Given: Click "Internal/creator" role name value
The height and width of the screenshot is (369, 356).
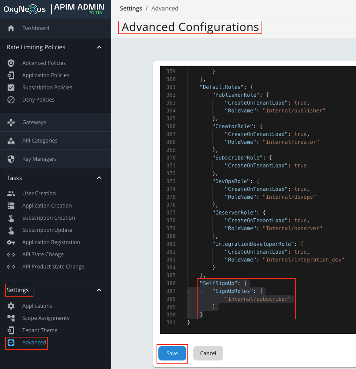Looking at the screenshot, I should point(291,142).
